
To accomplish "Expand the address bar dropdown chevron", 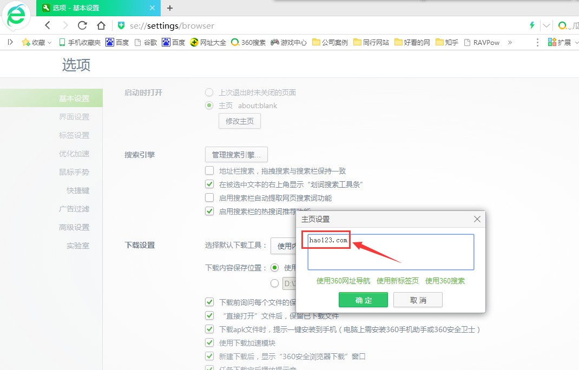I will click(x=546, y=25).
